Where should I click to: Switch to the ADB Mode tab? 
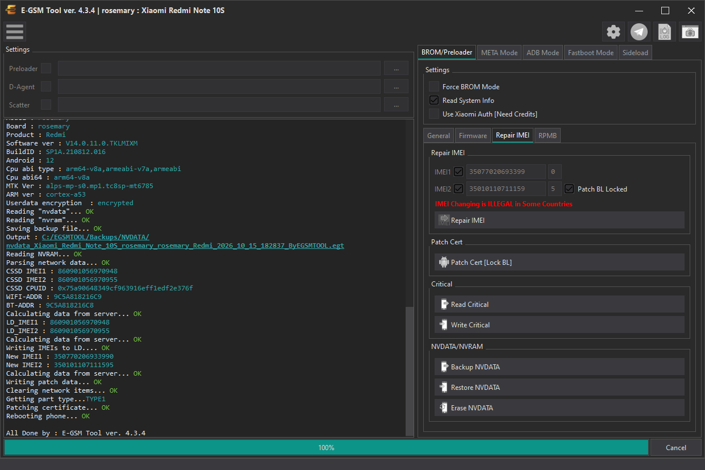pos(543,52)
